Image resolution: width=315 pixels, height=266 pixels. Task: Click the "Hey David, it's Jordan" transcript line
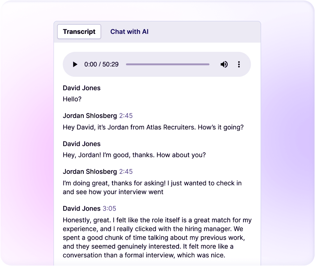click(x=153, y=127)
